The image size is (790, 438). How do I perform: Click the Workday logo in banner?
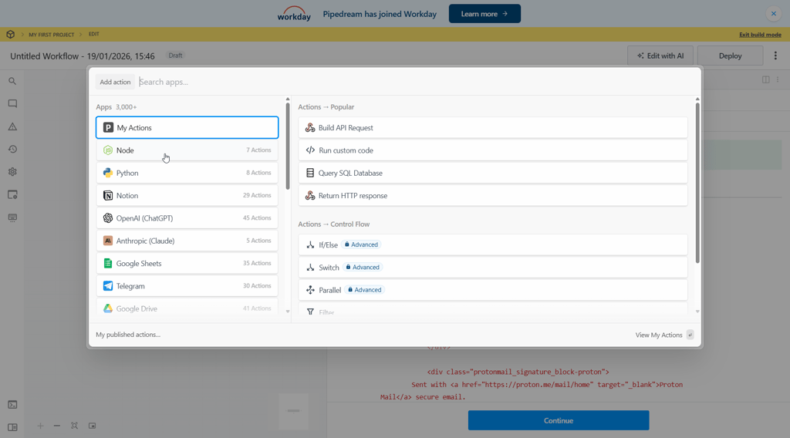[294, 14]
